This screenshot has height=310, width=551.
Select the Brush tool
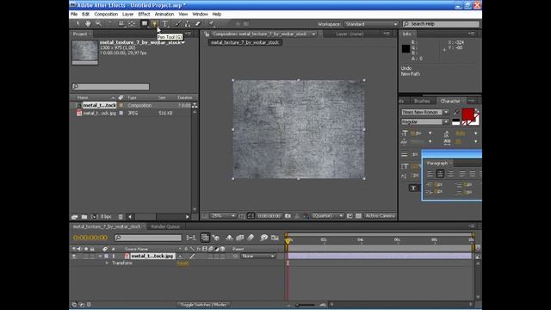[x=178, y=23]
